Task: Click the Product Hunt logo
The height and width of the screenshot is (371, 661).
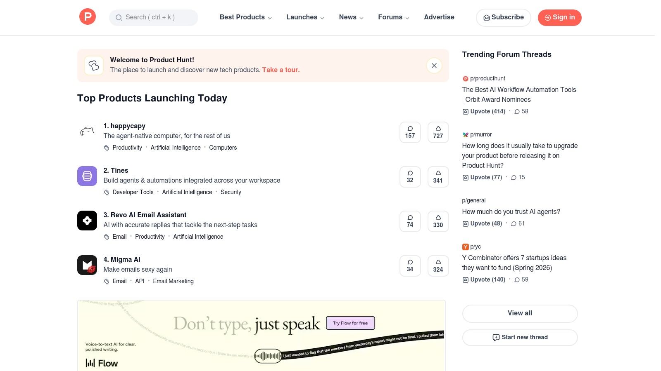Action: pyautogui.click(x=87, y=16)
